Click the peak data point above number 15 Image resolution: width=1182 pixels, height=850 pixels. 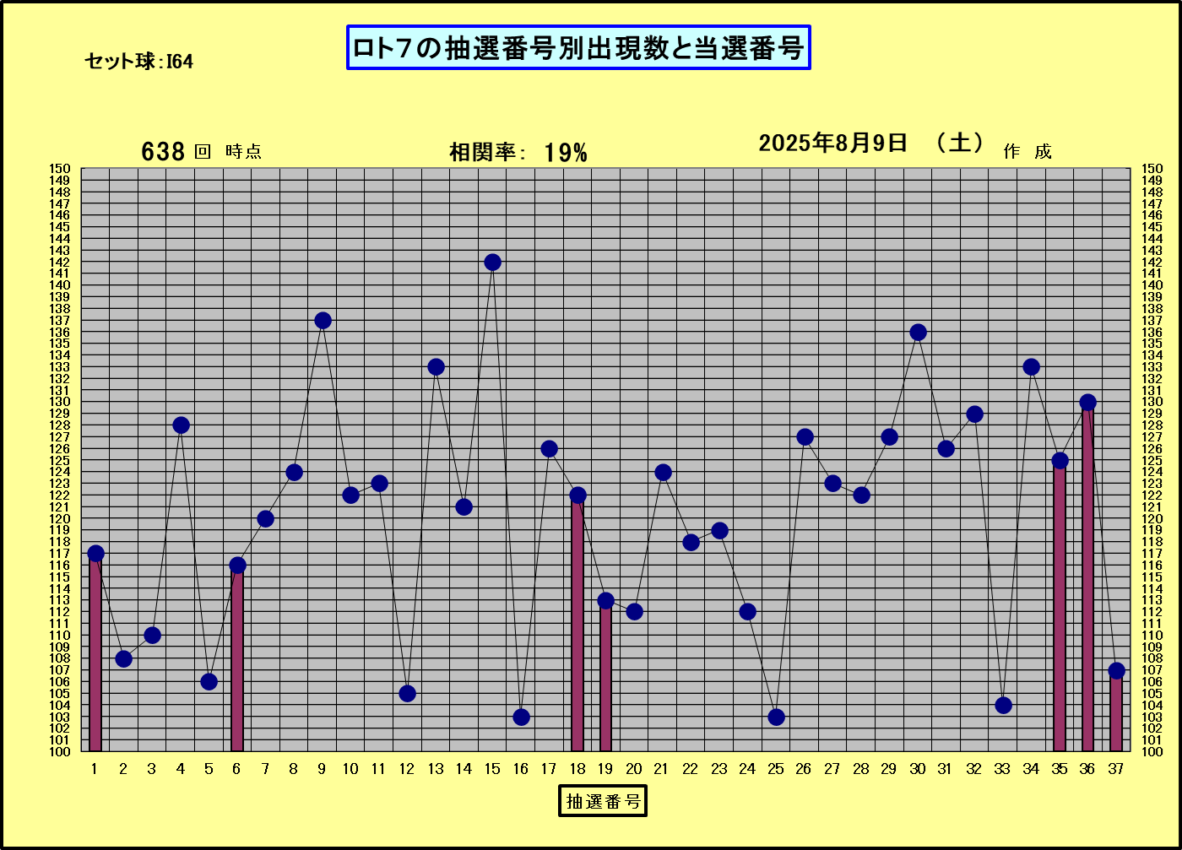point(492,263)
